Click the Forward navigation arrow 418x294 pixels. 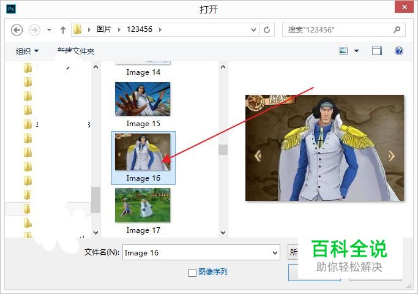tap(34, 29)
